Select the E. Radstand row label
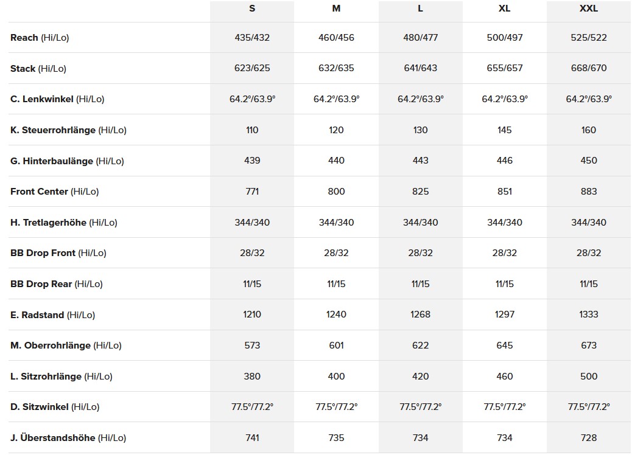 [x=53, y=315]
